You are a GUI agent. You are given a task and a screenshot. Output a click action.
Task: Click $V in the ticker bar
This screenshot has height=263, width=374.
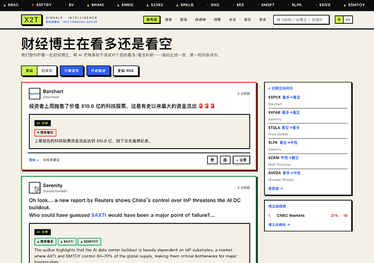pos(69,5)
